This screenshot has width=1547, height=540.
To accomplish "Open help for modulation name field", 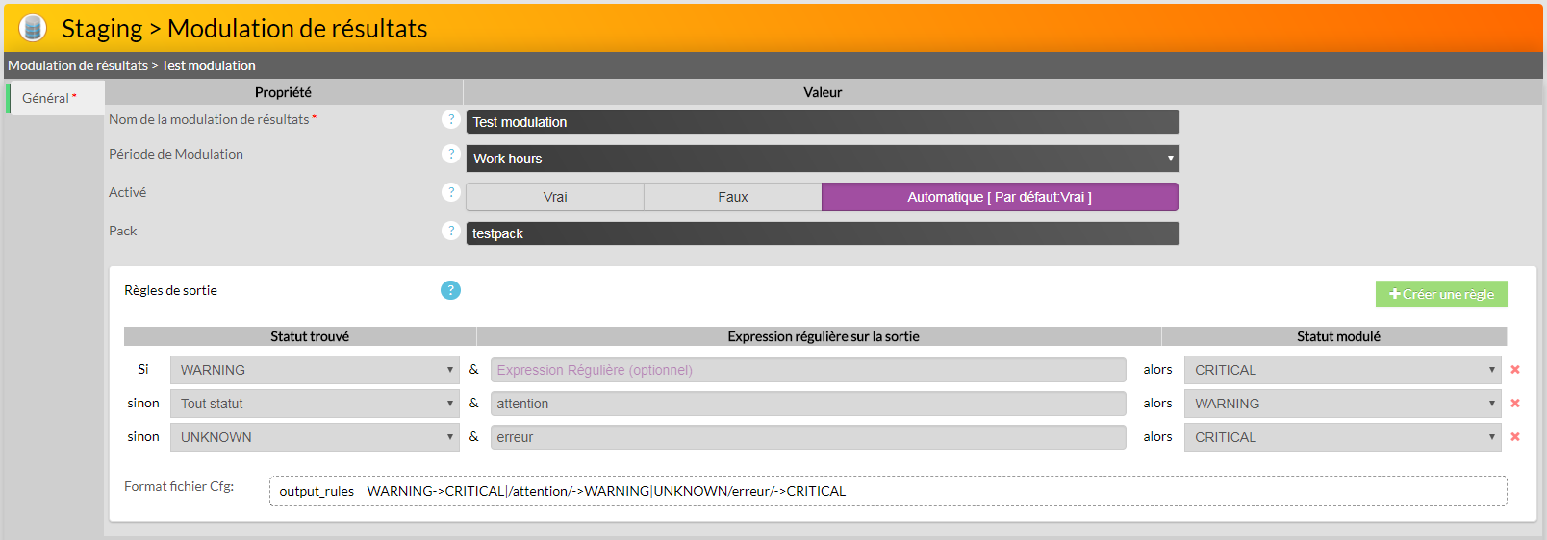I will point(450,119).
